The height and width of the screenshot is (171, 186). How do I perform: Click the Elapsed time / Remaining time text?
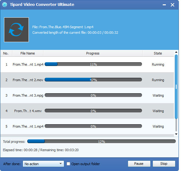pos(41,150)
